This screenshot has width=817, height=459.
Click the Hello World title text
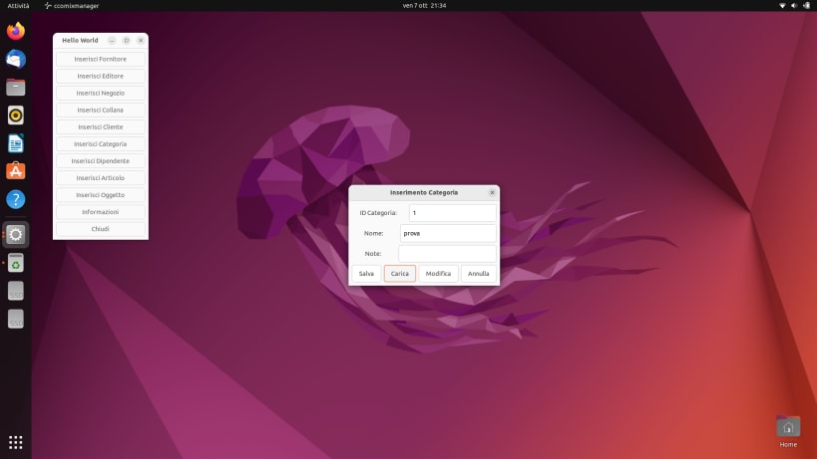click(x=80, y=41)
